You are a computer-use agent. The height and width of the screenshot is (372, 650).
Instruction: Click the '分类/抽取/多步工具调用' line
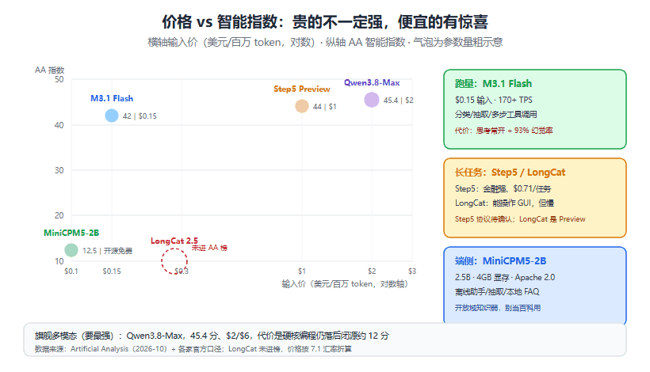[x=495, y=114]
